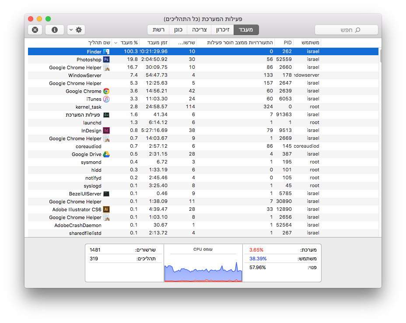
Task: Select the sysmond process row
Action: [x=203, y=162]
